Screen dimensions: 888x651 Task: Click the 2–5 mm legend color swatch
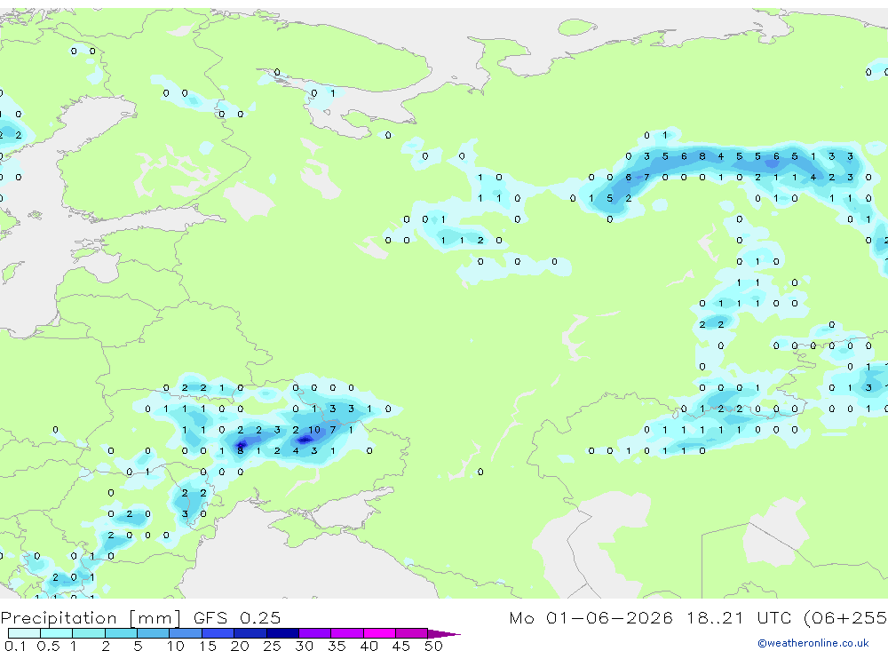(x=121, y=633)
